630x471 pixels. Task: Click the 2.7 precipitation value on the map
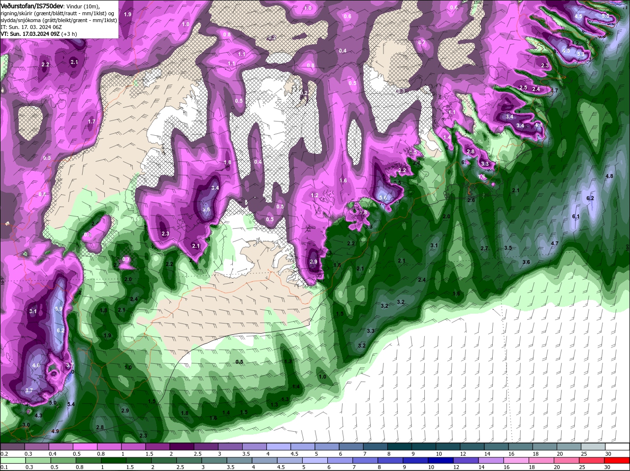484,248
